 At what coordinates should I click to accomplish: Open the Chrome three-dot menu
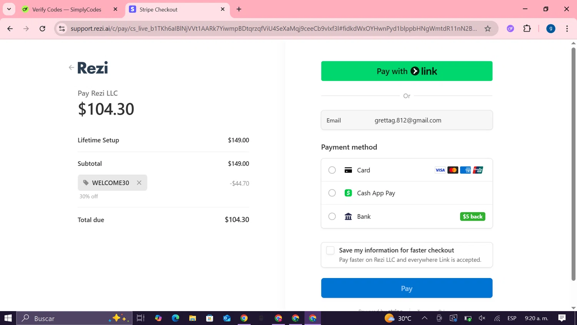pos(567,28)
